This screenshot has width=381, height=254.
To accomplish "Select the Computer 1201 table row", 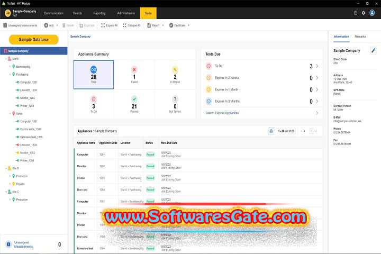I will pos(198,155).
